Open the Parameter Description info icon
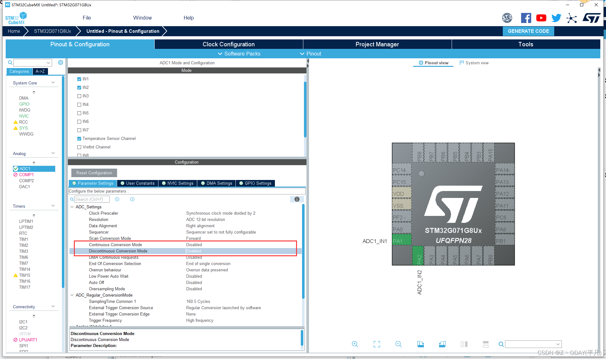 coord(297,199)
